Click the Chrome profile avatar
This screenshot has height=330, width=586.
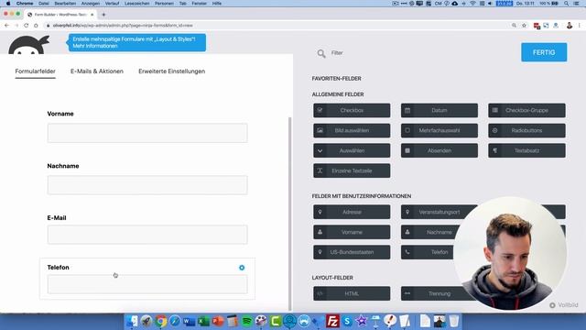pyautogui.click(x=570, y=26)
